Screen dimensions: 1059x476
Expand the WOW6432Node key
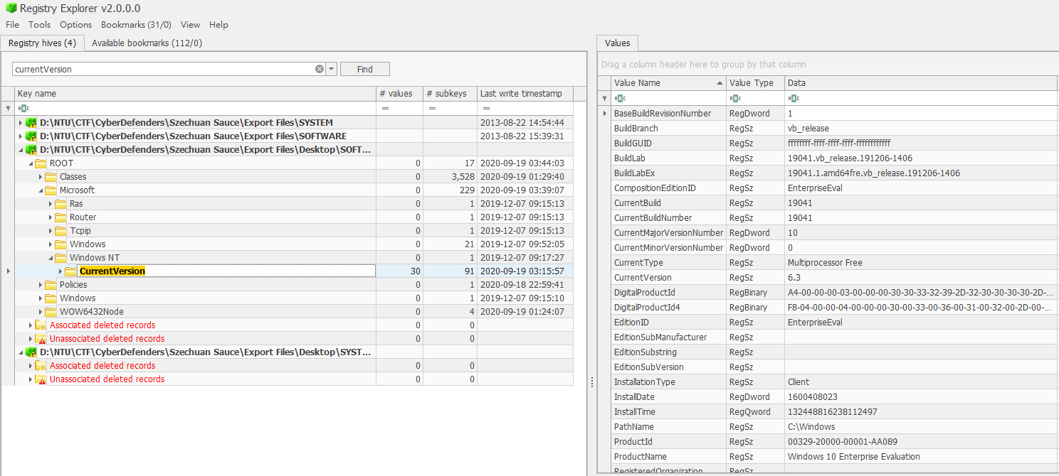[41, 312]
